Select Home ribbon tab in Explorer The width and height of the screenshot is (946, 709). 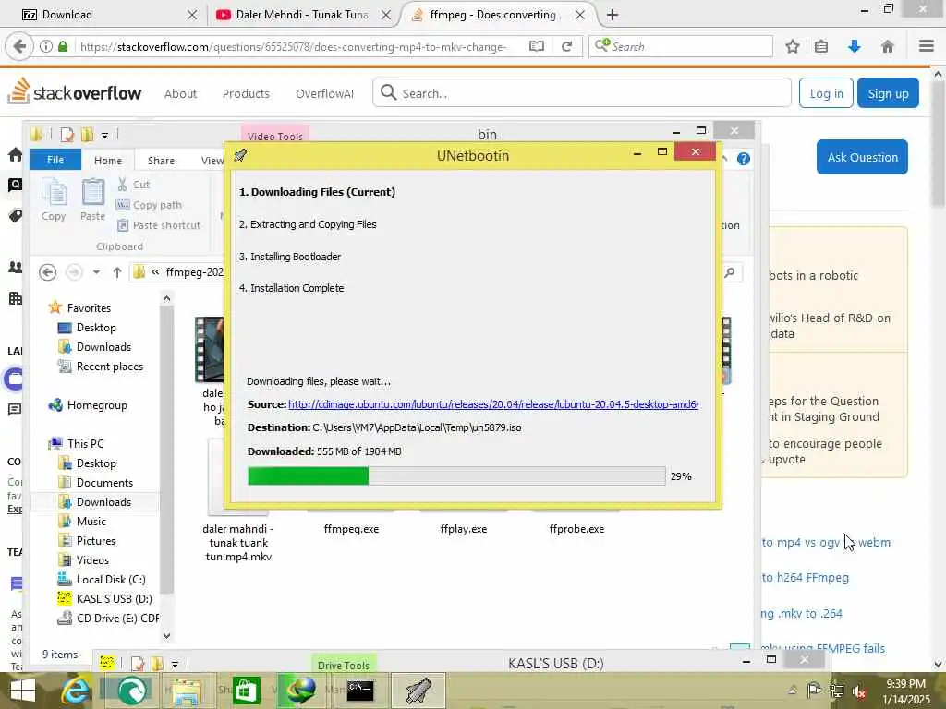108,161
